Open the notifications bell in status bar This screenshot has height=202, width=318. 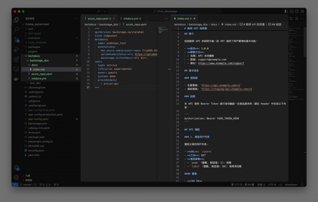pyautogui.click(x=302, y=185)
